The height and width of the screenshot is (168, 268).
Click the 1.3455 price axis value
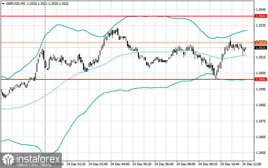coord(261,153)
